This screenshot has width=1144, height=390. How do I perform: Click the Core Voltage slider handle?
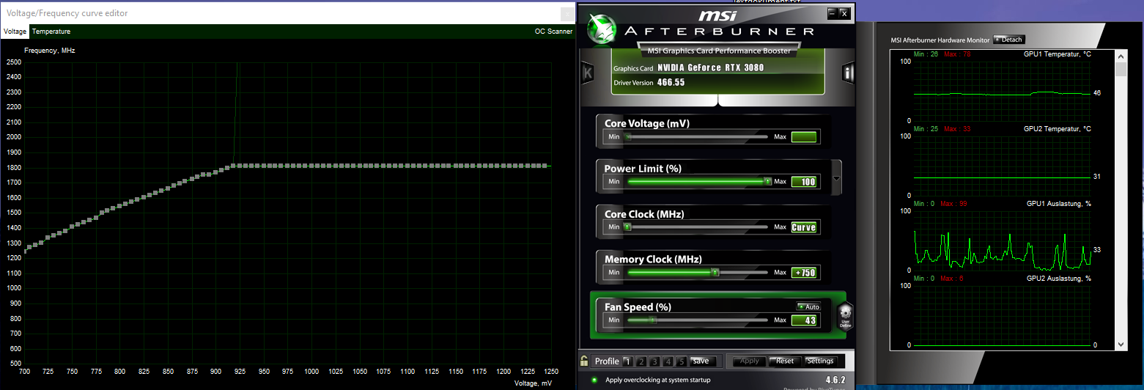627,136
